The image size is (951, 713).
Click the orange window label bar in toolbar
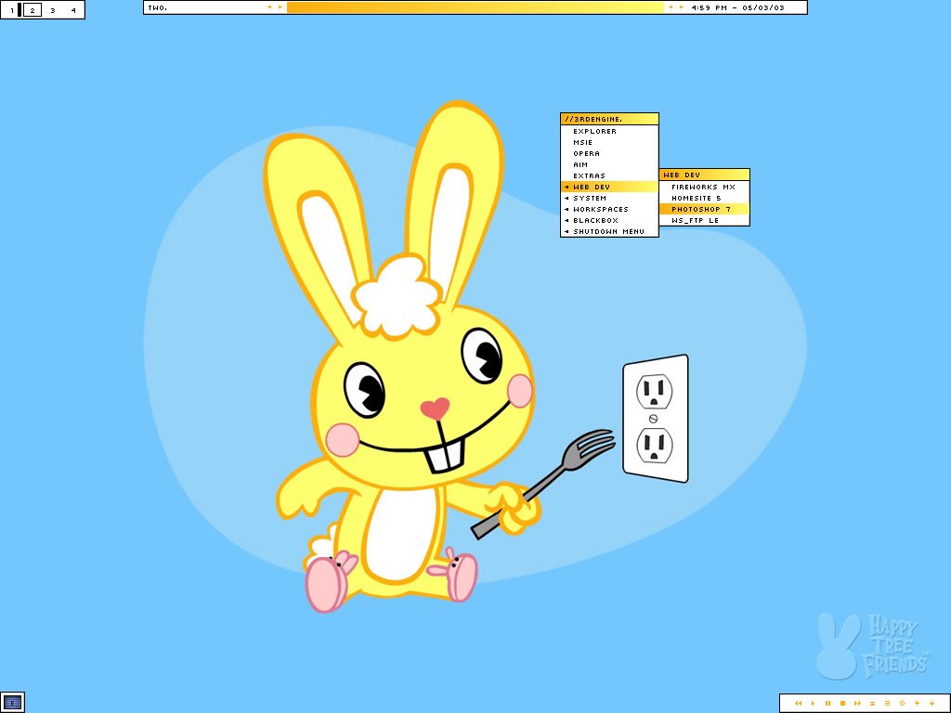pos(475,7)
